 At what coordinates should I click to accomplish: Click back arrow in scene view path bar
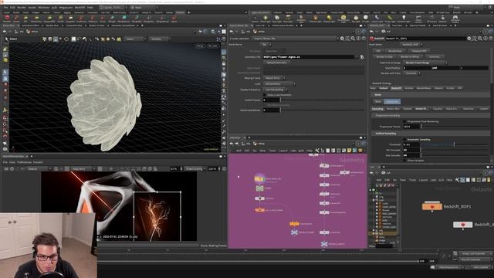(5, 32)
